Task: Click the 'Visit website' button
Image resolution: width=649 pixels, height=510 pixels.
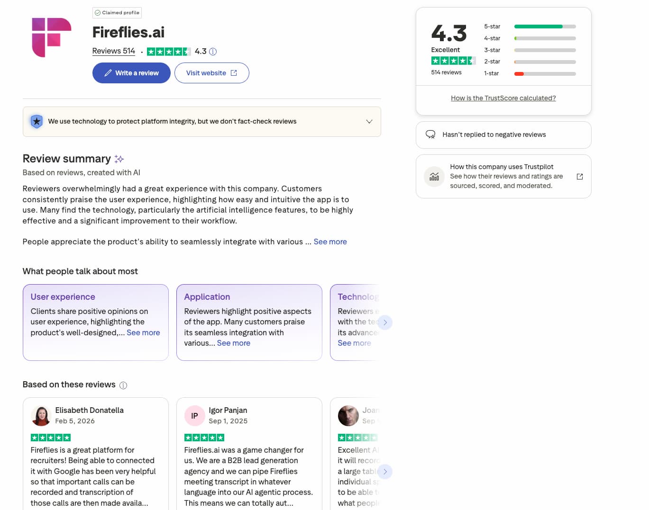Action: tap(212, 72)
